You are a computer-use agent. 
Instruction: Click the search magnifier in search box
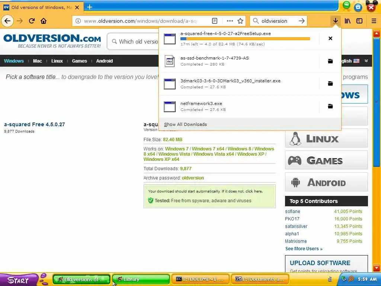[x=256, y=21]
